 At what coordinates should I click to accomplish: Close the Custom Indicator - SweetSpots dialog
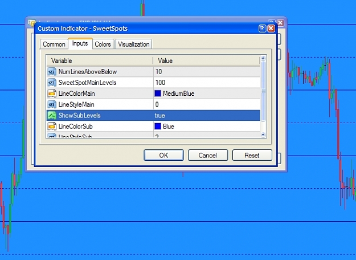[x=271, y=29]
